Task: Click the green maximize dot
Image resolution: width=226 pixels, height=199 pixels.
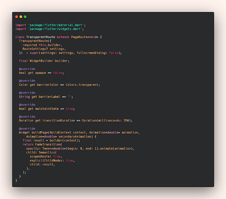Action: click(x=25, y=17)
